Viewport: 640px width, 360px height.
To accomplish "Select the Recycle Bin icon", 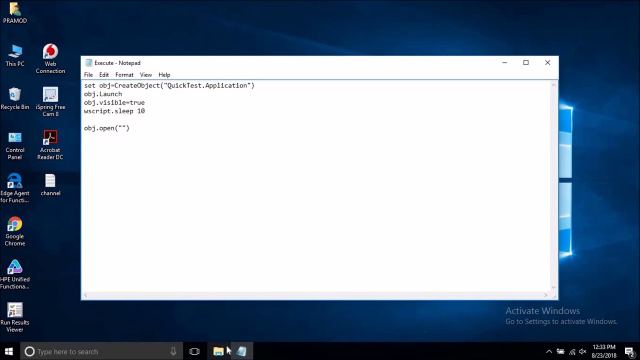I will (x=14, y=98).
